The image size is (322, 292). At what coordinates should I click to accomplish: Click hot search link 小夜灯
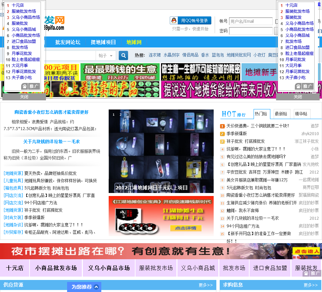click(x=259, y=55)
